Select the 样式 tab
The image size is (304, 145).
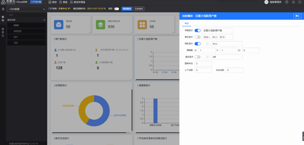coord(187,23)
